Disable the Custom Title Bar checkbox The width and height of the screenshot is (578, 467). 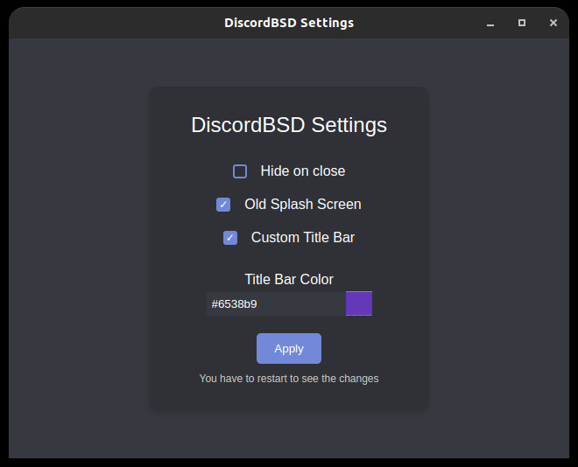(x=230, y=238)
